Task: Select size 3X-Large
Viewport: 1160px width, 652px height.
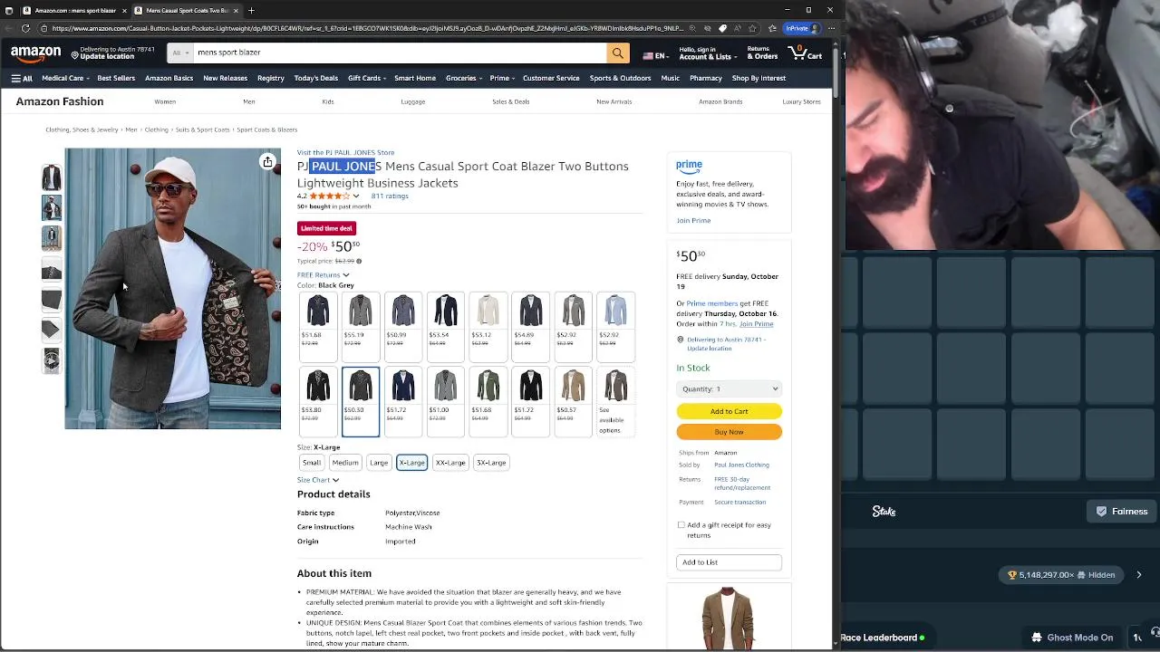Action: 491,463
